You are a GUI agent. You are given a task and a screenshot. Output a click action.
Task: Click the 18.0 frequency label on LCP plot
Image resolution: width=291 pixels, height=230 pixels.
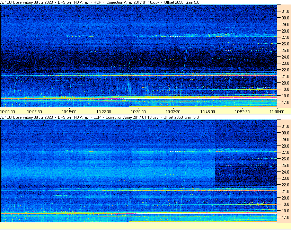click(x=285, y=211)
